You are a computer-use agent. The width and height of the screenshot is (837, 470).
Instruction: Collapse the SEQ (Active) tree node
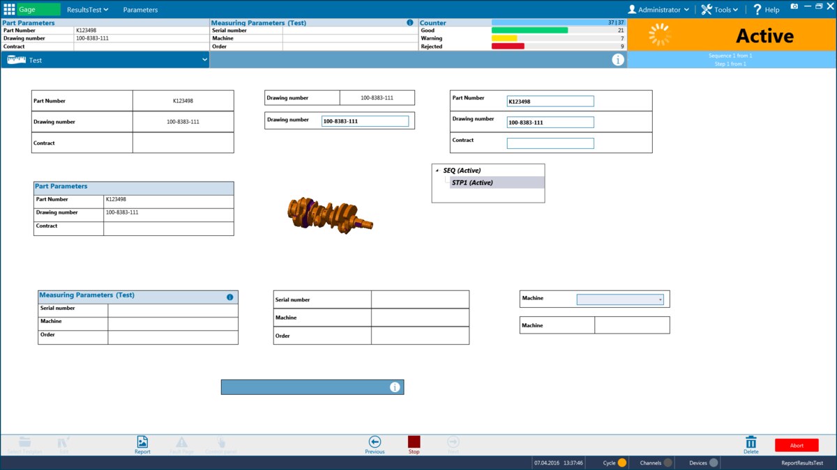point(438,169)
